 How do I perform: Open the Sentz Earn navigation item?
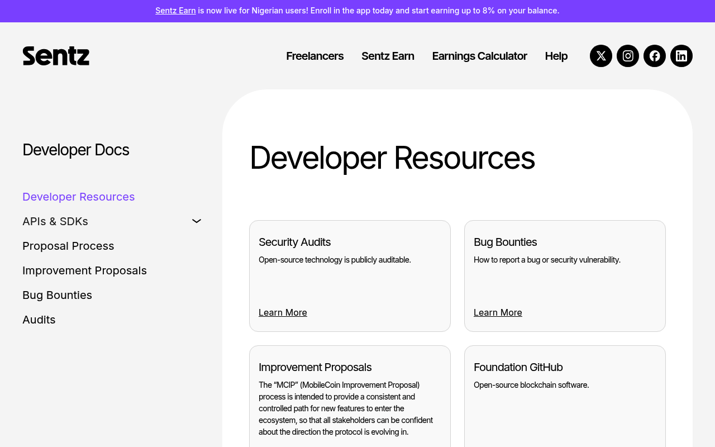388,56
